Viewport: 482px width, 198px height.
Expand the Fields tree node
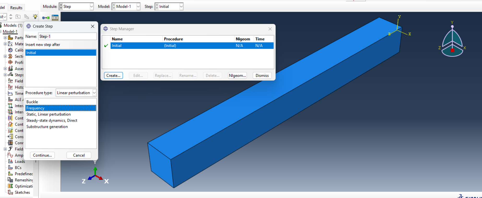tap(5, 149)
